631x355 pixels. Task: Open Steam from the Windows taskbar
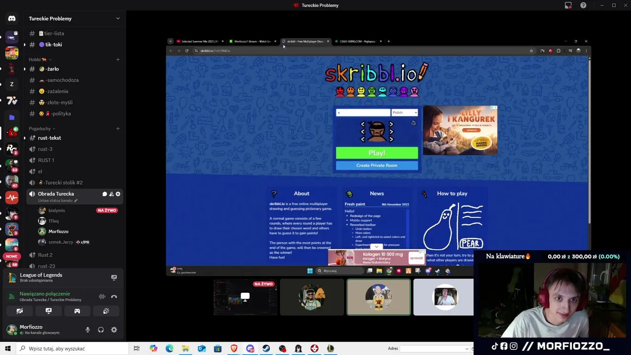266,349
